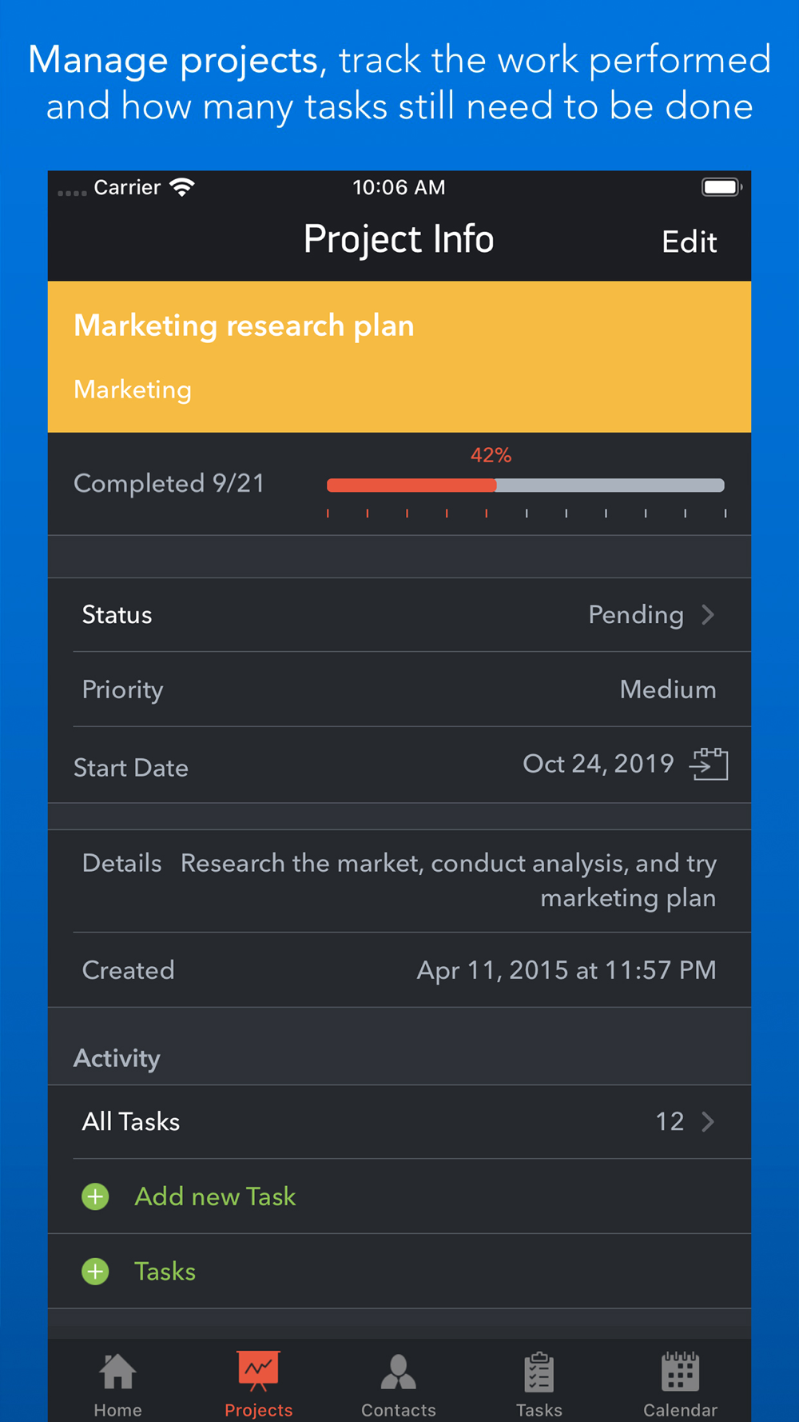Expand the Status Pending chevron
This screenshot has width=799, height=1422.
[x=708, y=615]
